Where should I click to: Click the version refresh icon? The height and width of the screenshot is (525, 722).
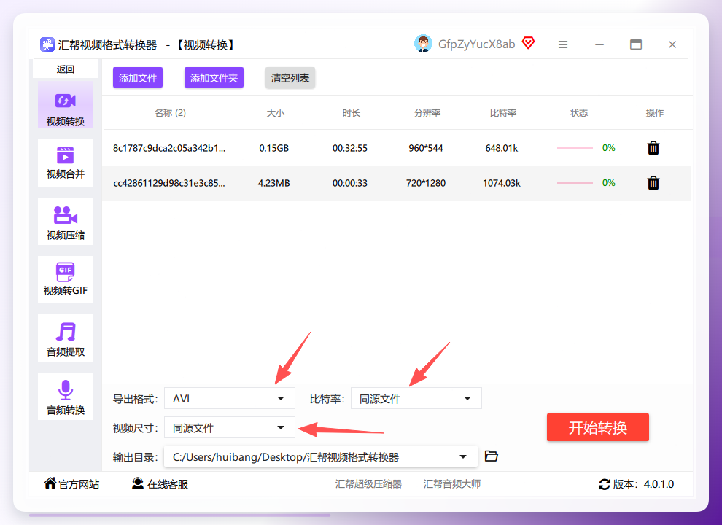point(604,484)
